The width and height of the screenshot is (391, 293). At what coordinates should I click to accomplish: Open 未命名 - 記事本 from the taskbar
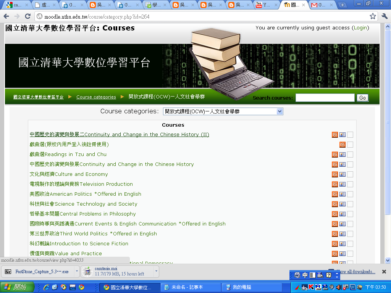191,287
